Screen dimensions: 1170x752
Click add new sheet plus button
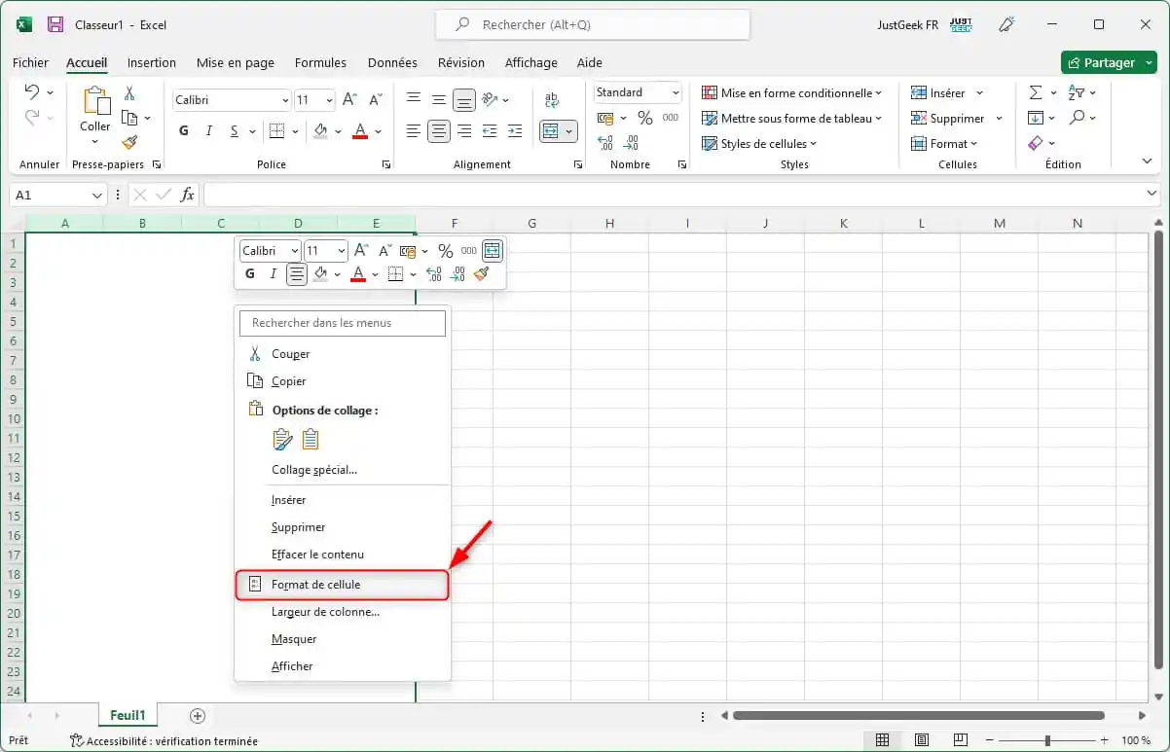point(198,716)
